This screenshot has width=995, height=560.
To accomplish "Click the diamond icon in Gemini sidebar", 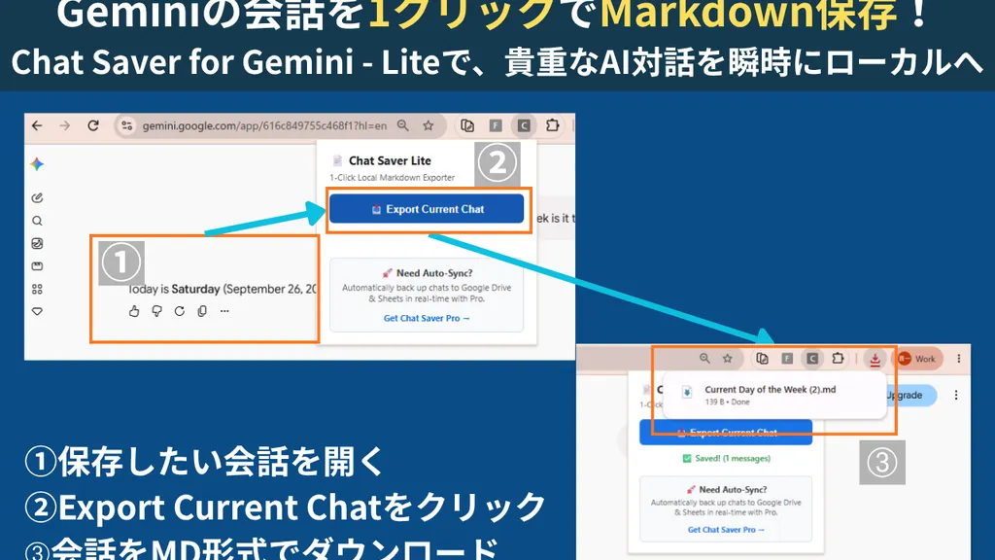I will coord(37,311).
